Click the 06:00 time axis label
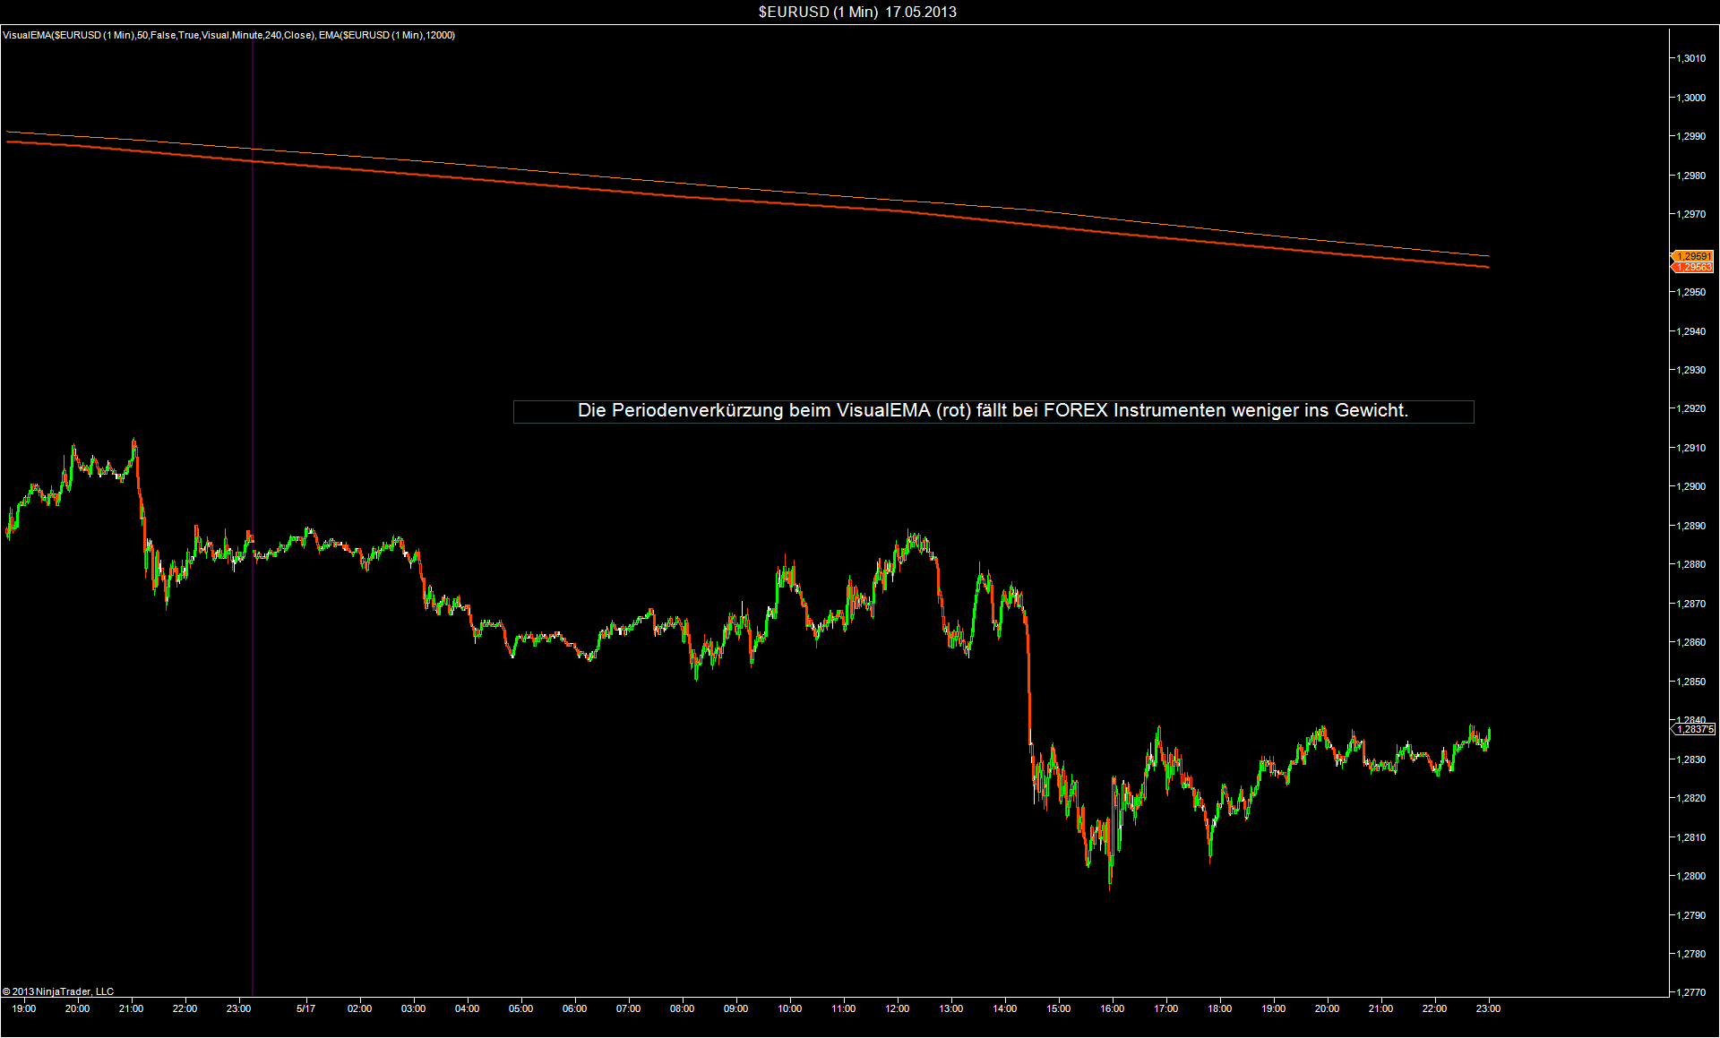 pyautogui.click(x=575, y=1008)
